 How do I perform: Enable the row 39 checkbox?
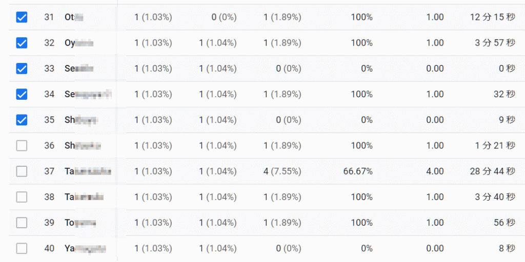[x=22, y=223]
